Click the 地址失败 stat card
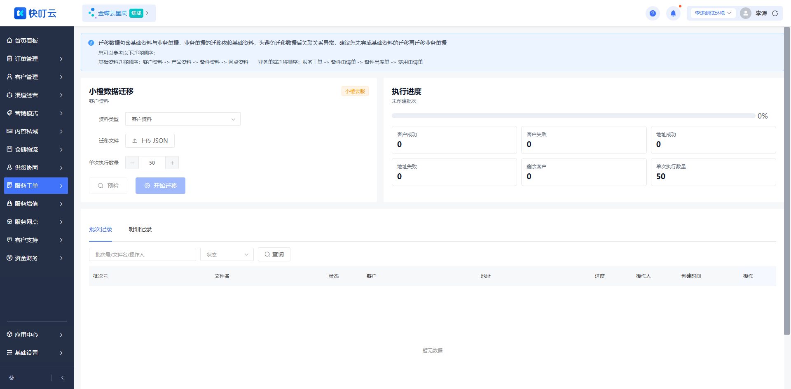 coord(454,172)
